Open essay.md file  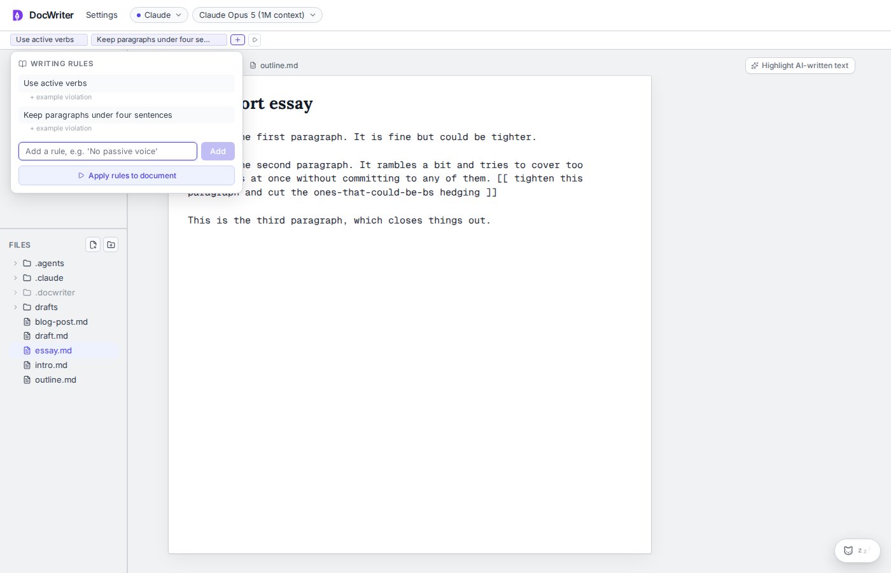pos(64,351)
